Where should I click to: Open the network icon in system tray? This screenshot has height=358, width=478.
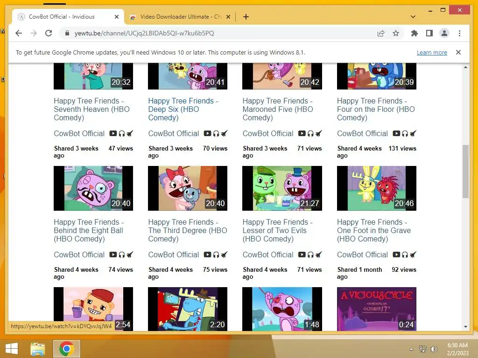click(423, 349)
